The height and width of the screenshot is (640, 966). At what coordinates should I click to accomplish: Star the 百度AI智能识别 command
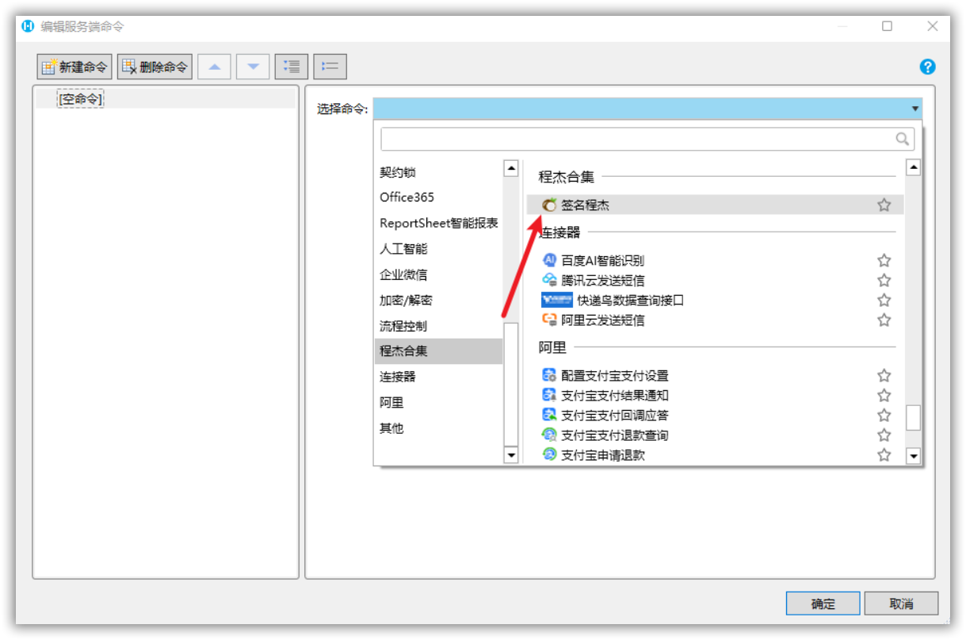884,260
